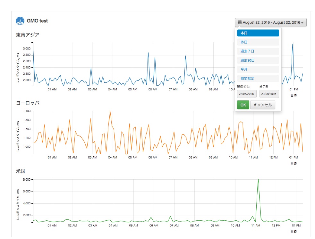The height and width of the screenshot is (239, 315).
Task: Click the 1,400 axis label in ヨーロッパ chart
Action: pos(27,111)
